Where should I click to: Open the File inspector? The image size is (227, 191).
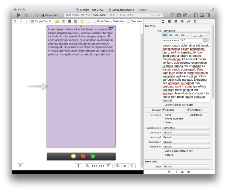point(163,21)
